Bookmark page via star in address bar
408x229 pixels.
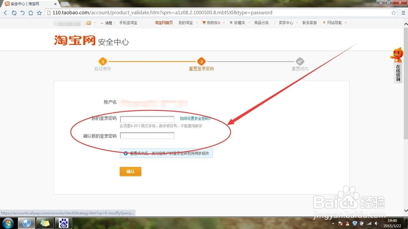click(x=393, y=13)
